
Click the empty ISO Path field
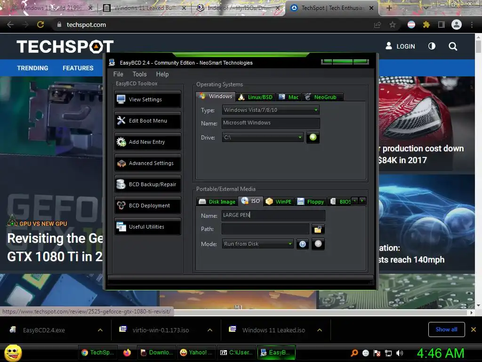pos(265,229)
